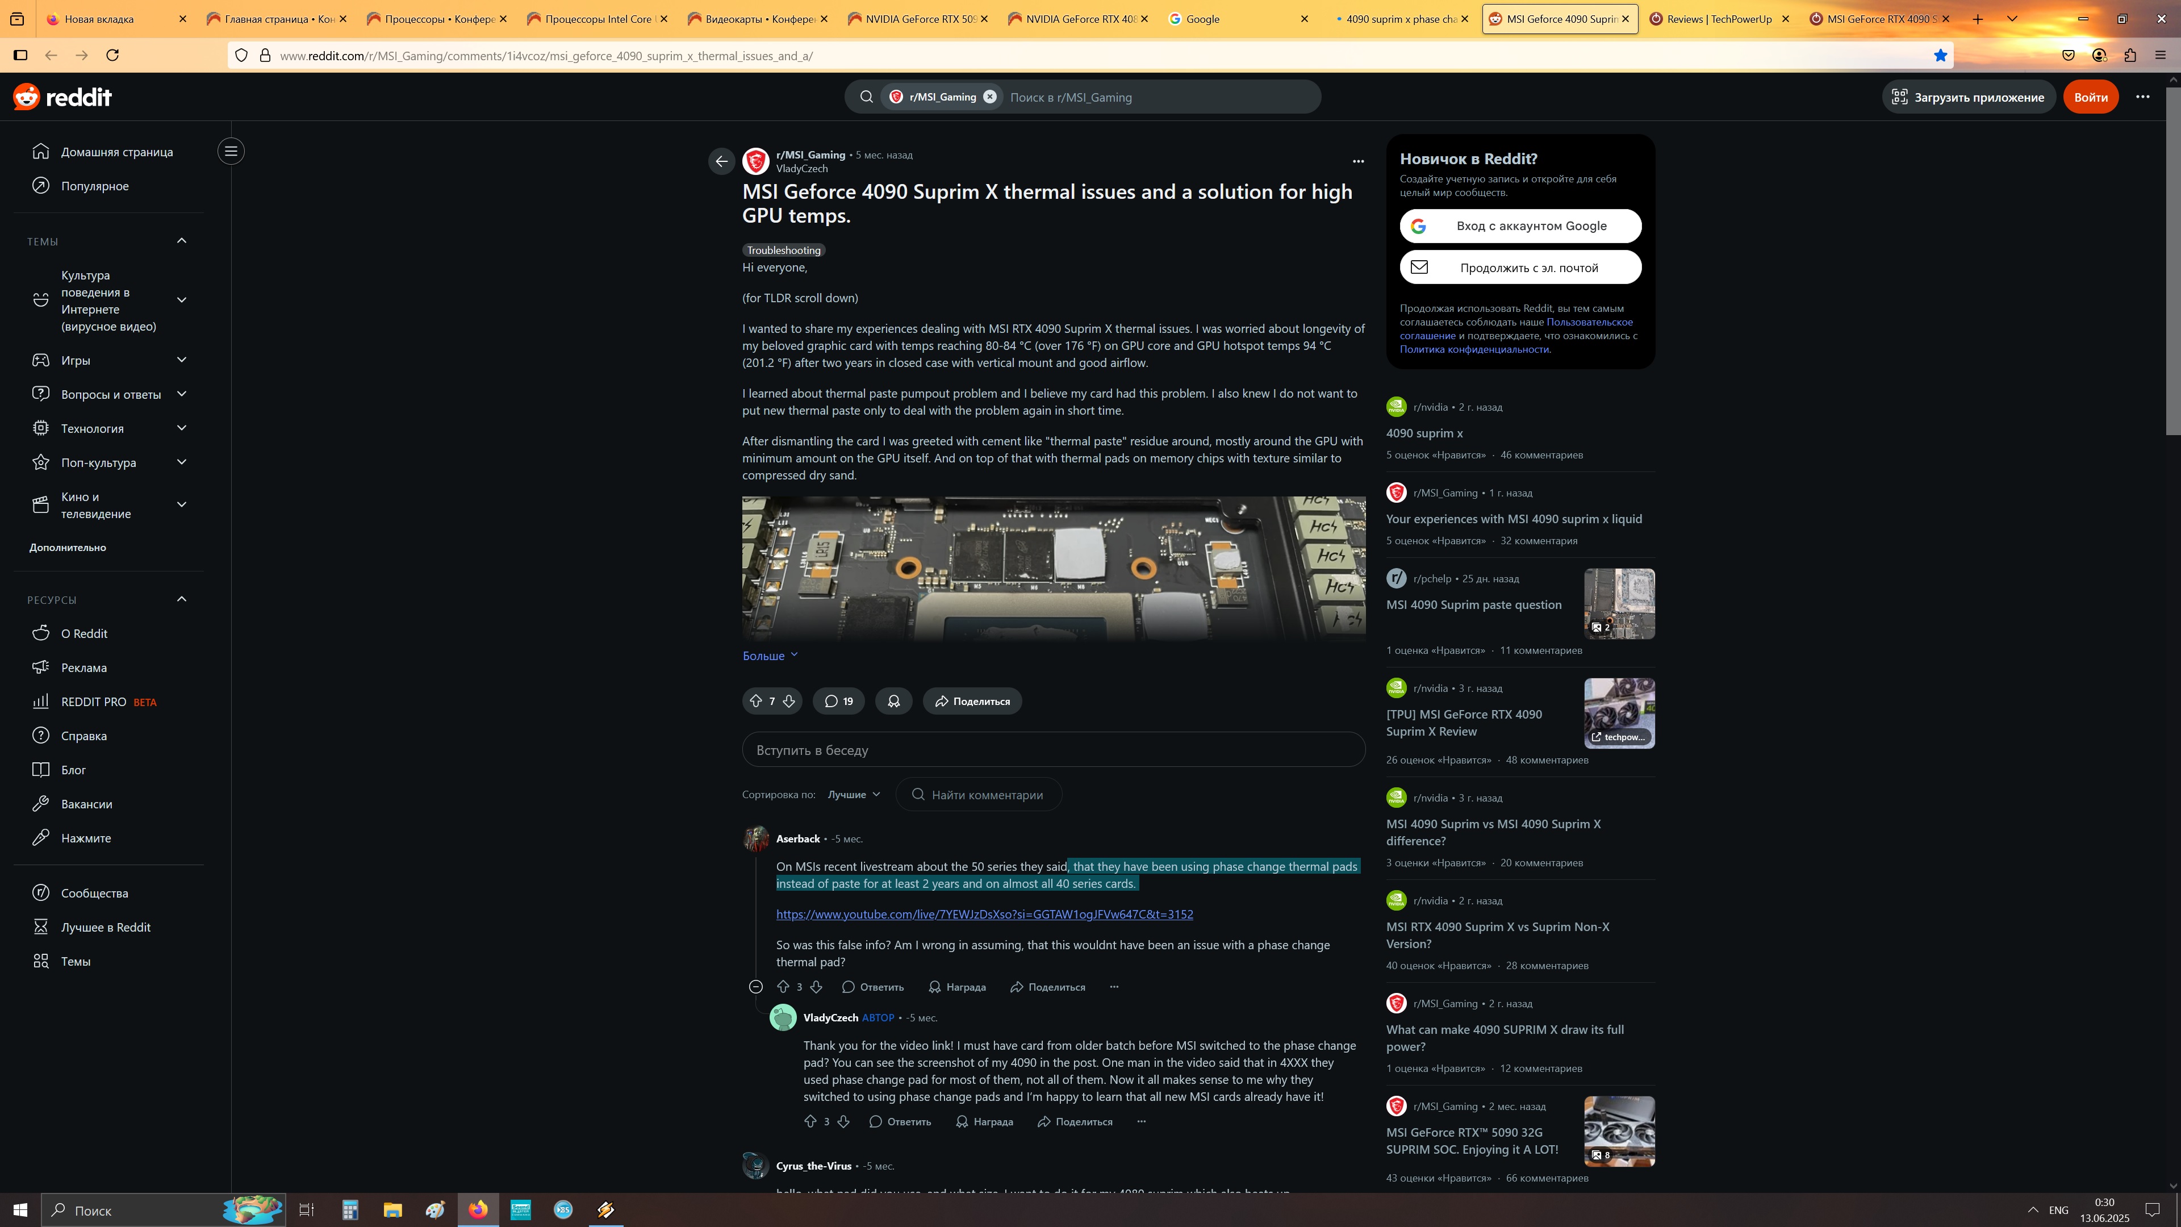This screenshot has width=2181, height=1227.
Task: Click the back arrow beside post header
Action: [x=721, y=161]
